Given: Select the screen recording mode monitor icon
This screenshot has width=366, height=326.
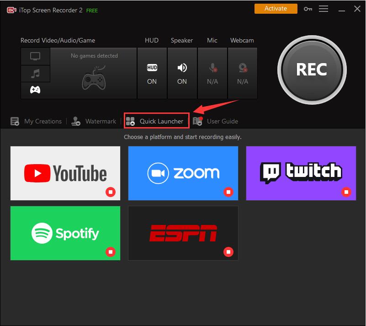Looking at the screenshot, I should (x=35, y=56).
